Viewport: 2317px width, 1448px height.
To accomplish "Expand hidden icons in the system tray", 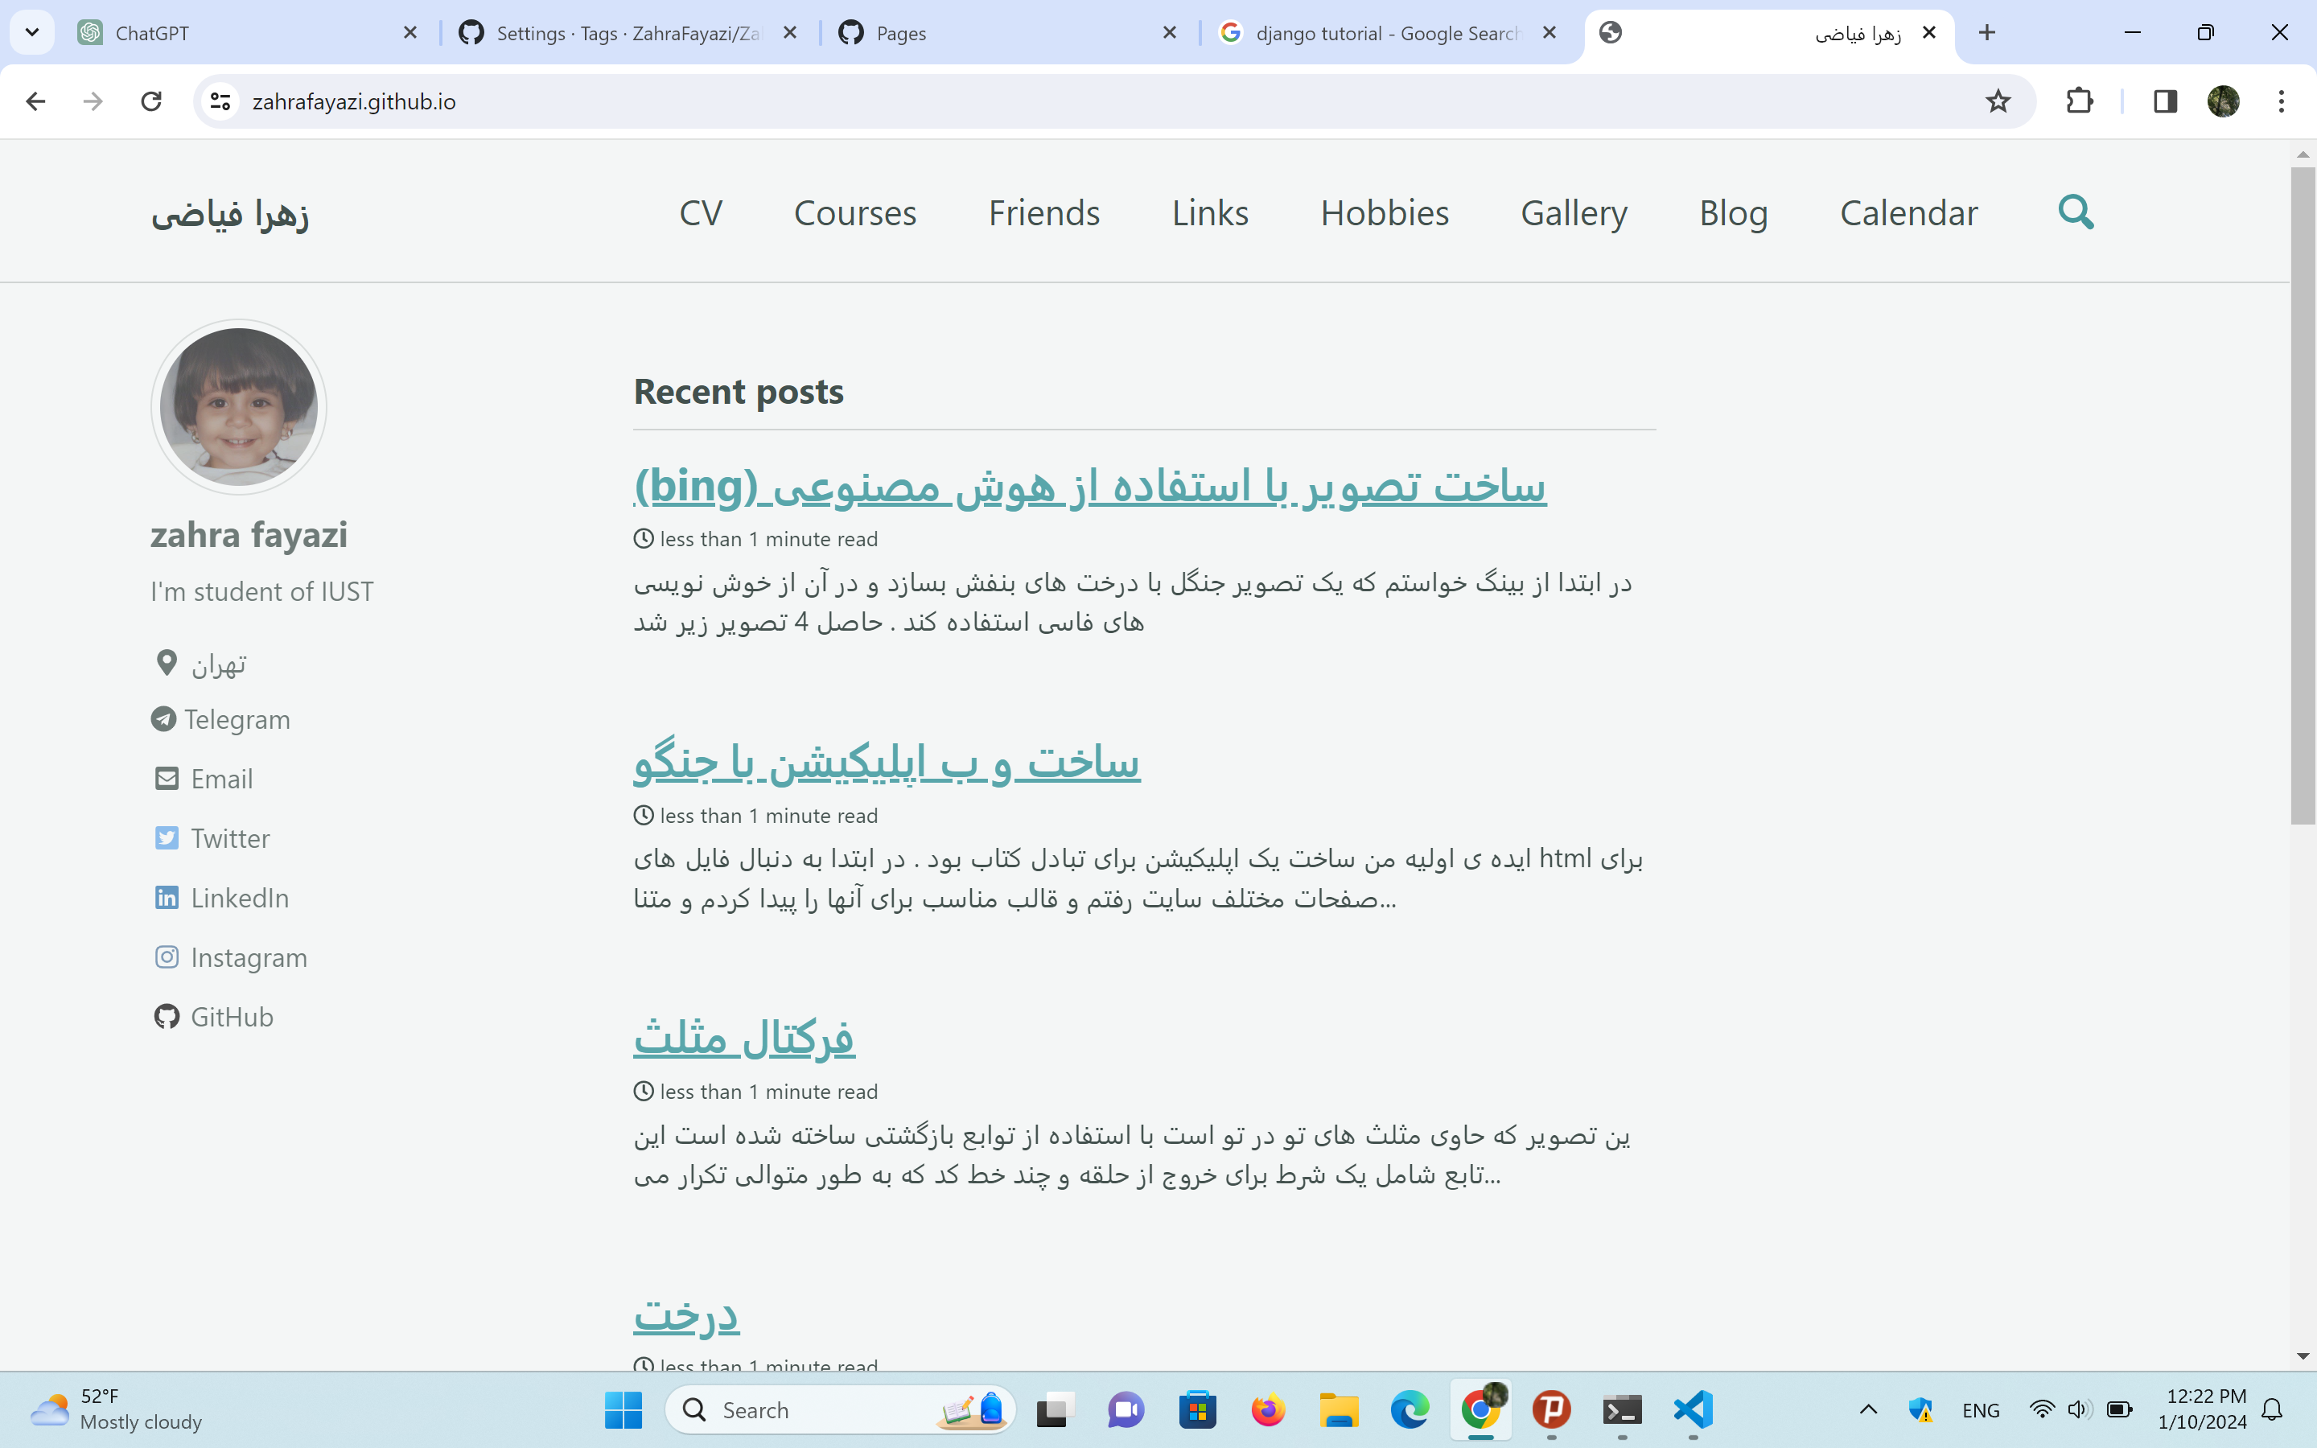I will [1867, 1409].
